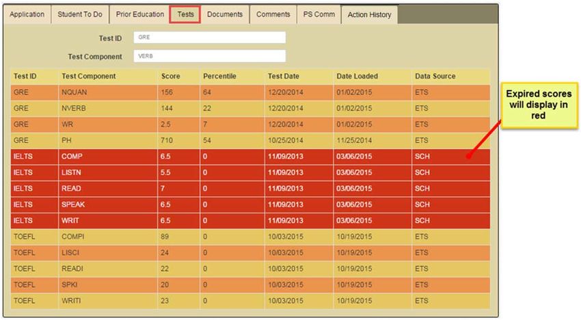Select the TOEFL COMPI component cell
The image size is (581, 320).
click(108, 237)
